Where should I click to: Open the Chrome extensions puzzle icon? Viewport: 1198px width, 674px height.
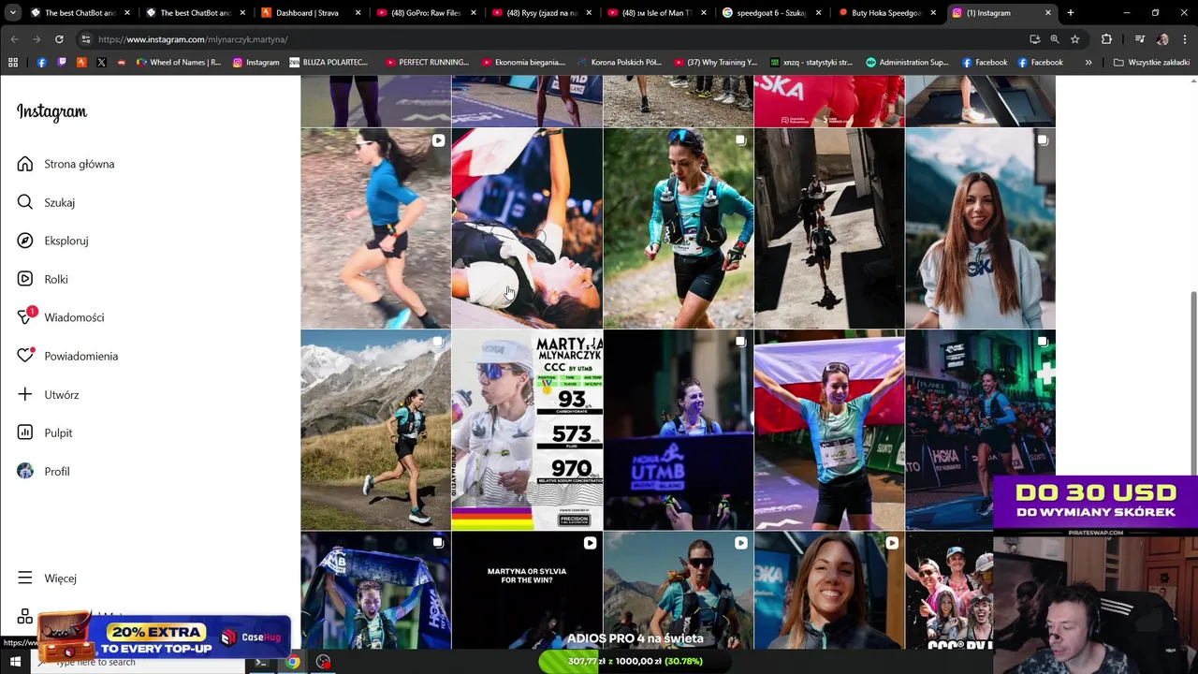coord(1106,39)
